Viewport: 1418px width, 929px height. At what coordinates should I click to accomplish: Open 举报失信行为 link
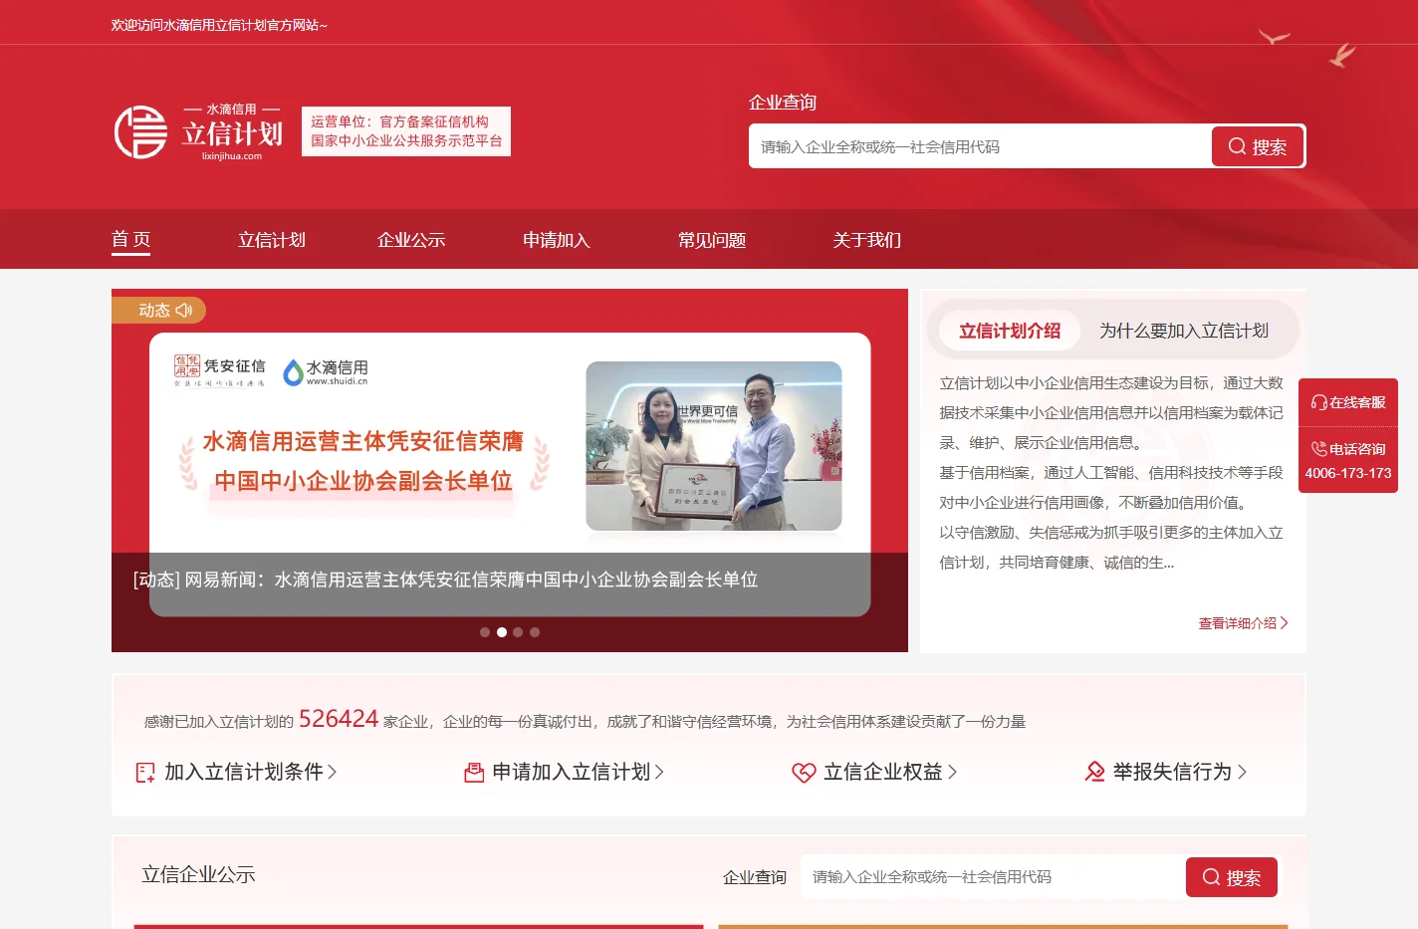point(1173,772)
